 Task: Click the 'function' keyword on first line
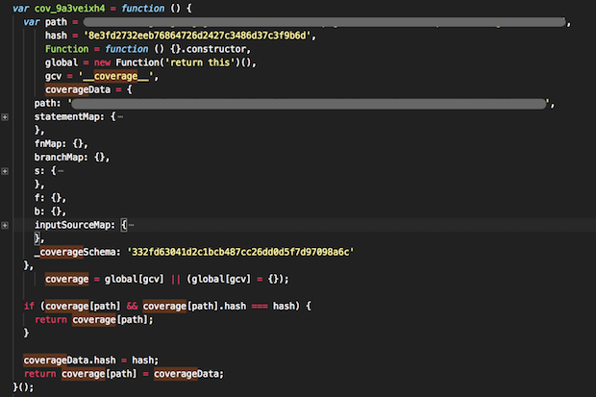[143, 9]
